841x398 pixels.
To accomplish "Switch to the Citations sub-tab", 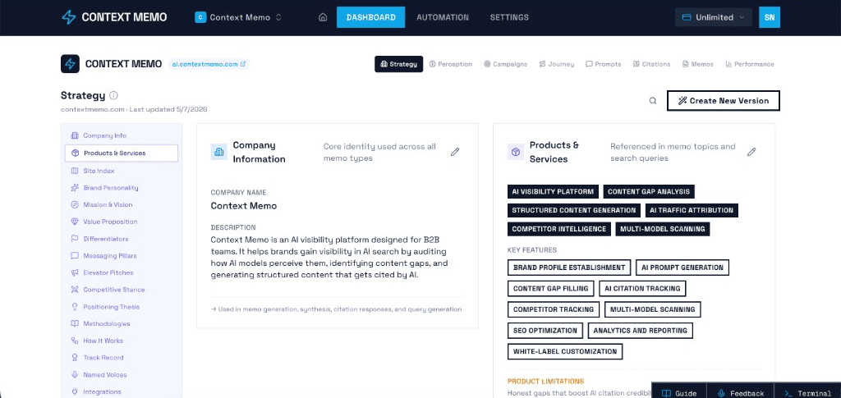I will (651, 64).
